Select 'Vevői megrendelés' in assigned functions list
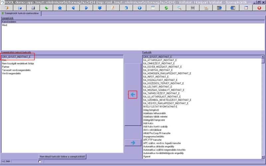 click(x=12, y=73)
